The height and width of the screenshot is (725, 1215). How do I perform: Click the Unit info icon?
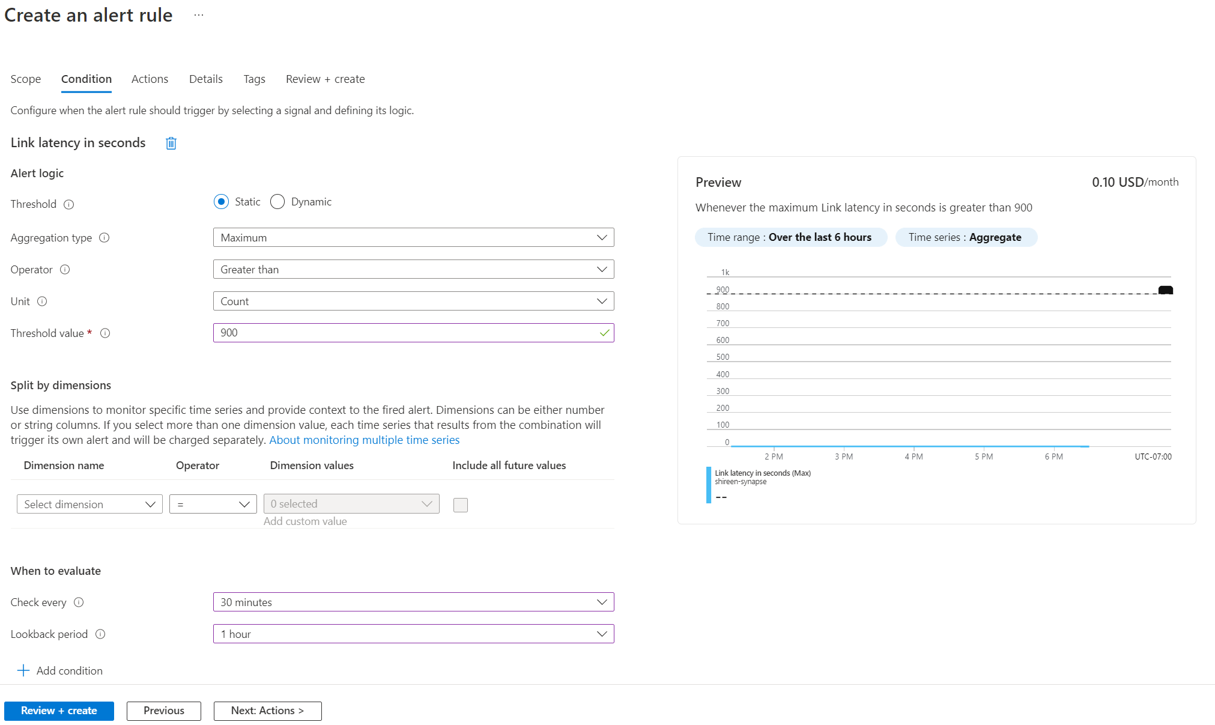[42, 302]
